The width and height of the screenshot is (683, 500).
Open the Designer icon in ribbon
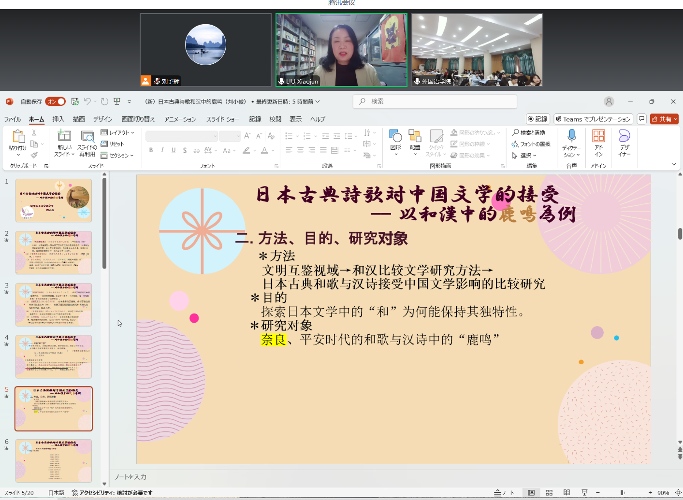pos(624,136)
